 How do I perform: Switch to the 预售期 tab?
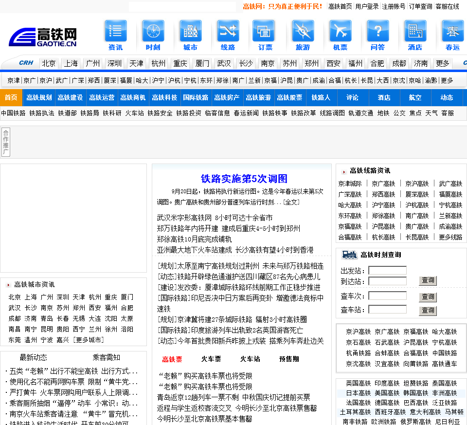289,359
